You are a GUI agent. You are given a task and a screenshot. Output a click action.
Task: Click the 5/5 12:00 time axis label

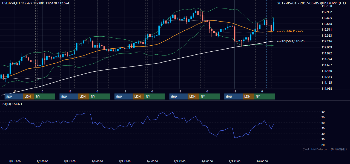click(234, 161)
